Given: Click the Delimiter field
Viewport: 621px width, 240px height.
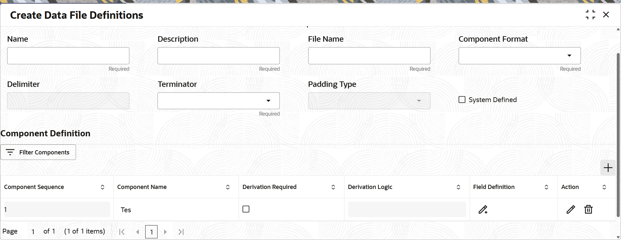Looking at the screenshot, I should 68,101.
